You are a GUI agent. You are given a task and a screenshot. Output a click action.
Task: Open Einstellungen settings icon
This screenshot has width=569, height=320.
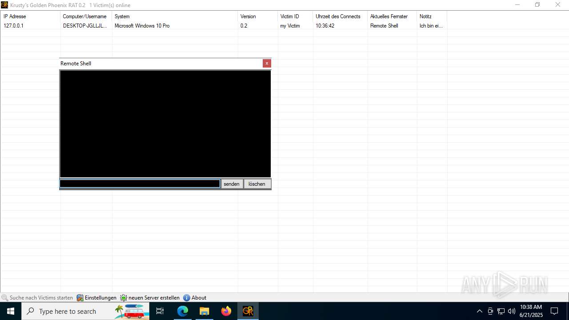point(80,298)
